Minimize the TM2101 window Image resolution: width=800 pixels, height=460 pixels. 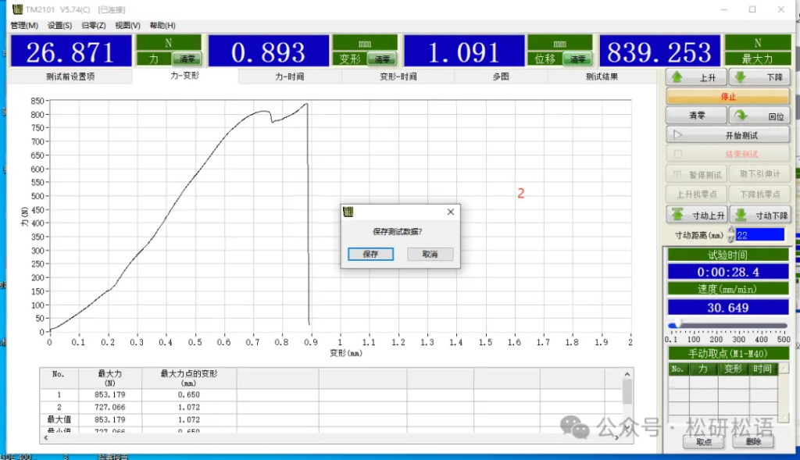tap(724, 9)
